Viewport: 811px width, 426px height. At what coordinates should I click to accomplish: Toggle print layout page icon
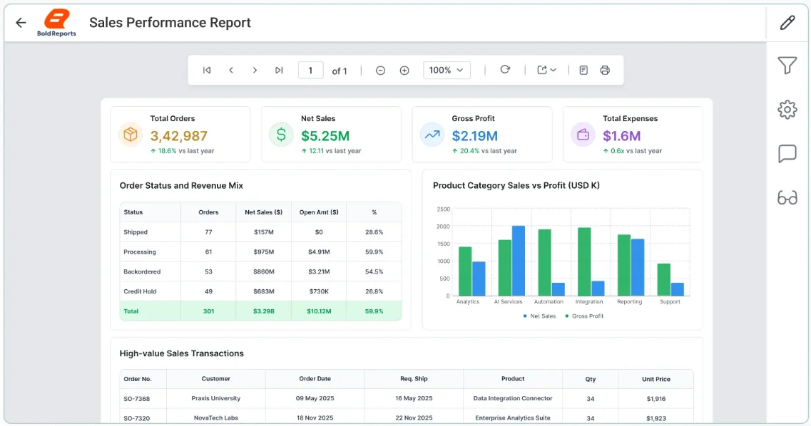coord(583,71)
